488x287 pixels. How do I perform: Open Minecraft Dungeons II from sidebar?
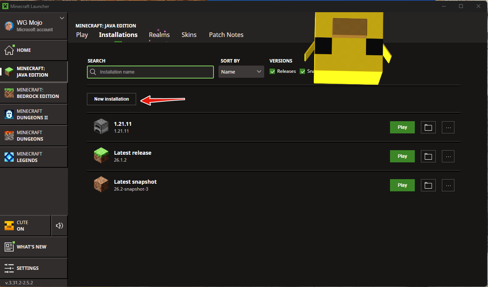[x=34, y=114]
